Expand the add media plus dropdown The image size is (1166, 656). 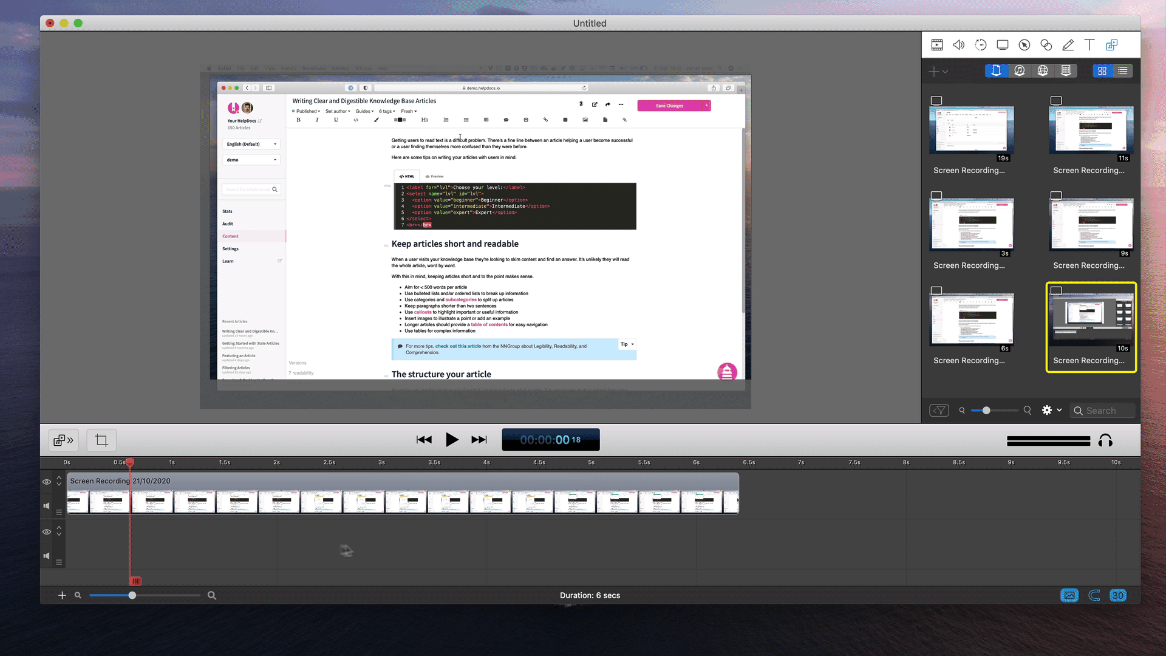[938, 72]
